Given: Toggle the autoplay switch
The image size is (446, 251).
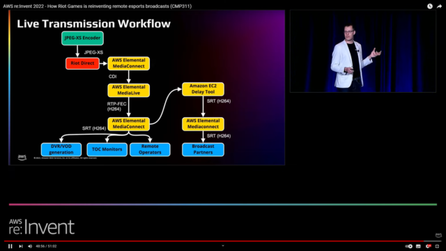Looking at the screenshot, I should tap(409, 246).
